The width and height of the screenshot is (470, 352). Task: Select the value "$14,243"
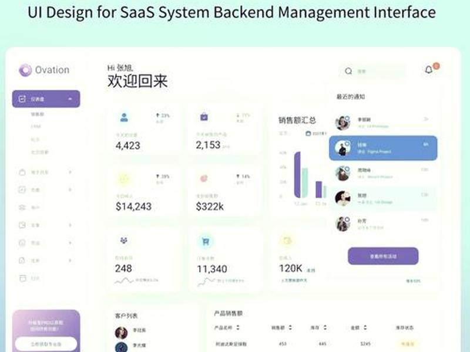click(134, 207)
